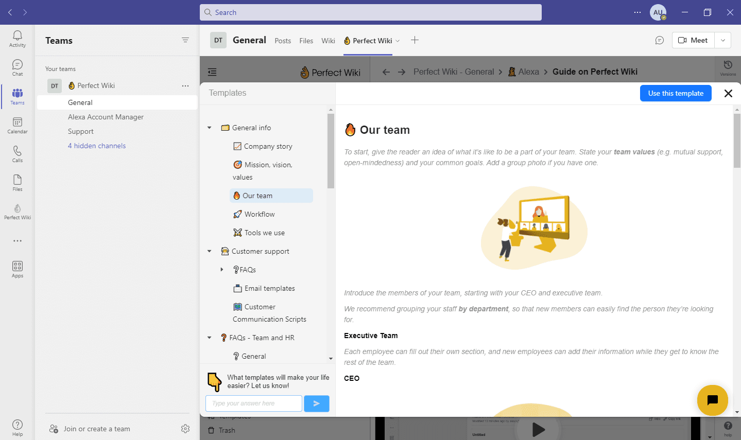Viewport: 741px width, 440px height.
Task: Open the channel conversation icon
Action: click(660, 40)
